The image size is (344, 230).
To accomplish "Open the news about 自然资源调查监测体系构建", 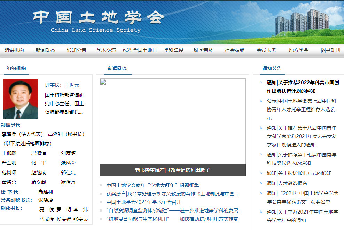I will click(174, 210).
